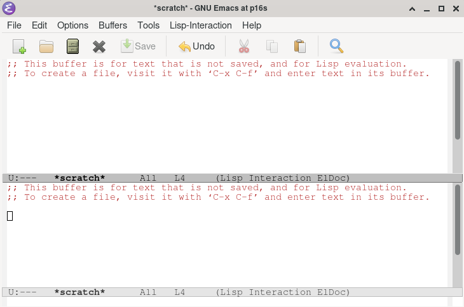Open the Edit menu
The height and width of the screenshot is (307, 464).
click(39, 25)
